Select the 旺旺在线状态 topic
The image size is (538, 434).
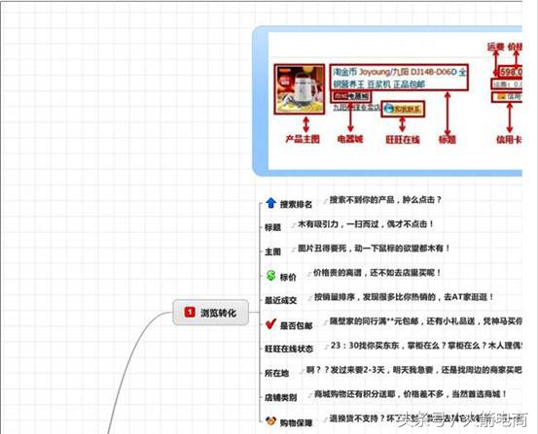tap(289, 350)
